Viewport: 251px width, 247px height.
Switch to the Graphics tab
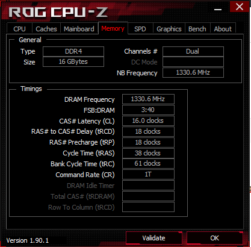coord(169,29)
